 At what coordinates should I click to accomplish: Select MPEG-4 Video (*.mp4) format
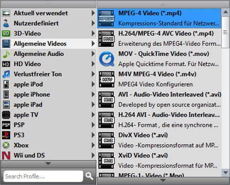click(159, 18)
